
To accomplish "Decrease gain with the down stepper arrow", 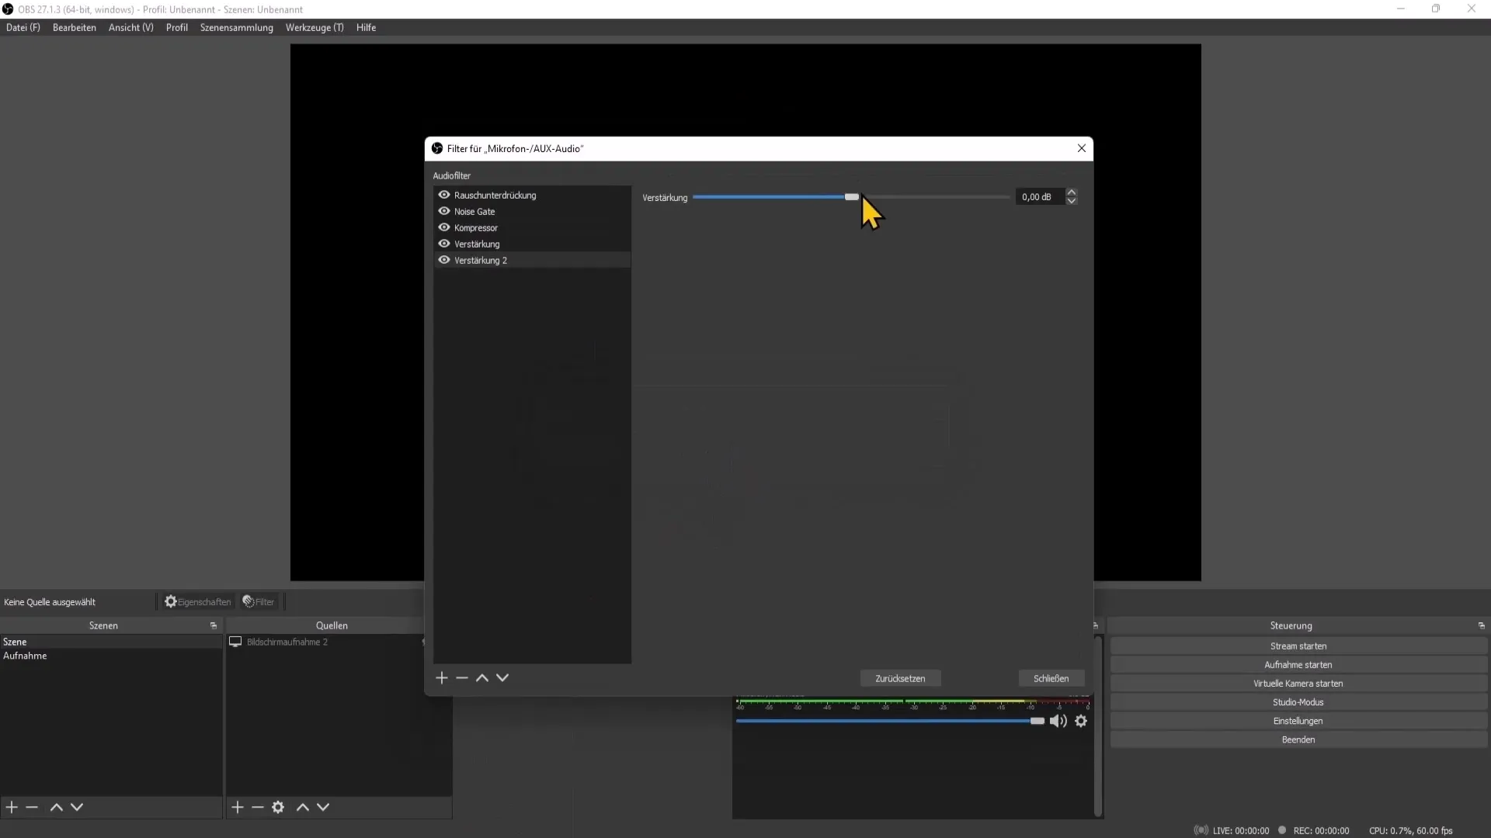I will click(1072, 201).
